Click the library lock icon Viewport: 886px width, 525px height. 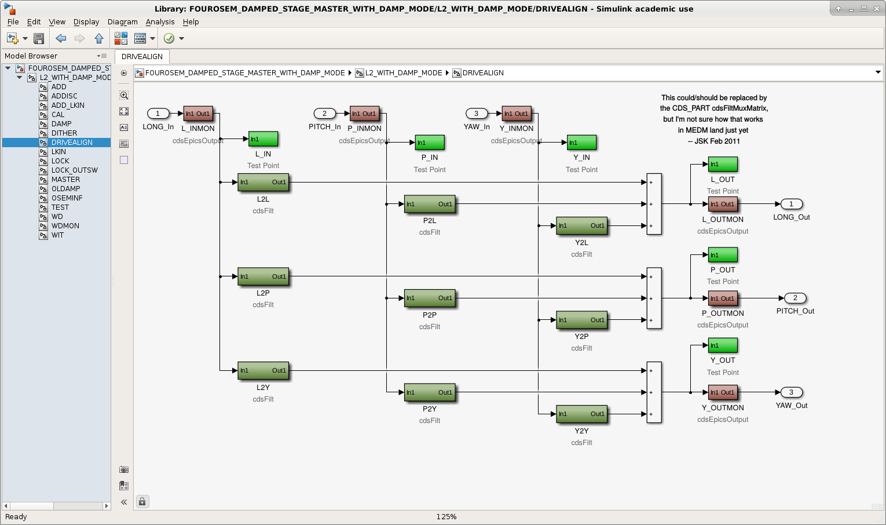(x=142, y=501)
